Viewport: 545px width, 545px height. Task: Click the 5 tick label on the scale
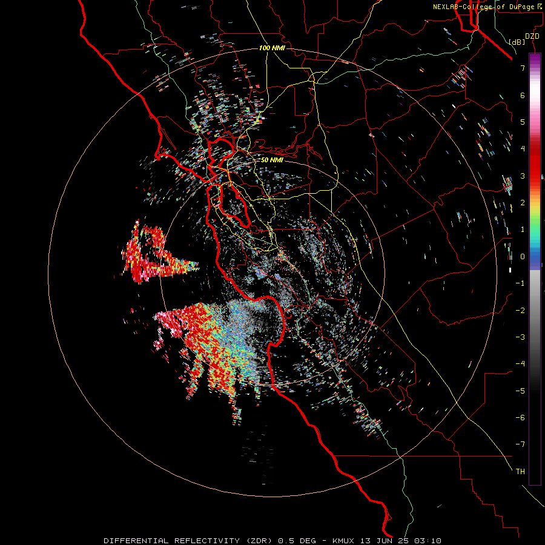[x=523, y=122]
